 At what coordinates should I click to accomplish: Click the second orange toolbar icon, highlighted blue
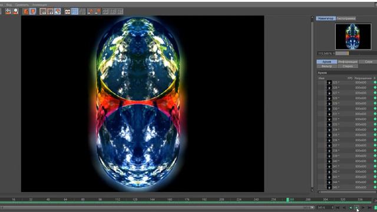(33, 11)
